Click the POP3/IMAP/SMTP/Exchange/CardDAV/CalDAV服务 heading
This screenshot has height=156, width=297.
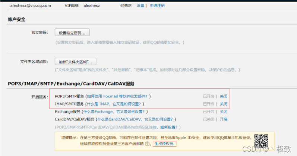pyautogui.click(x=71, y=84)
